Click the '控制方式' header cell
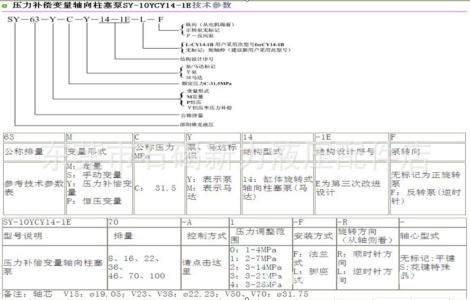Image resolution: width=470 pixels, height=300 pixels. tap(205, 236)
